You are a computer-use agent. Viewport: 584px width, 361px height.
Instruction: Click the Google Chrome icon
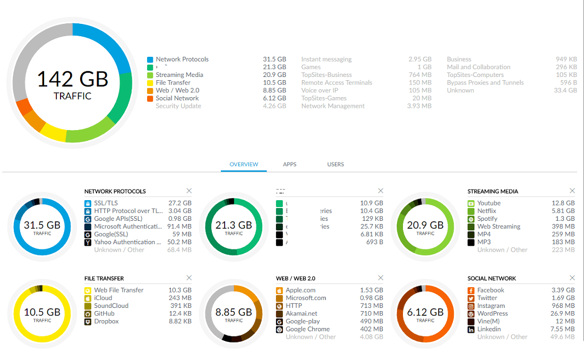pos(279,330)
